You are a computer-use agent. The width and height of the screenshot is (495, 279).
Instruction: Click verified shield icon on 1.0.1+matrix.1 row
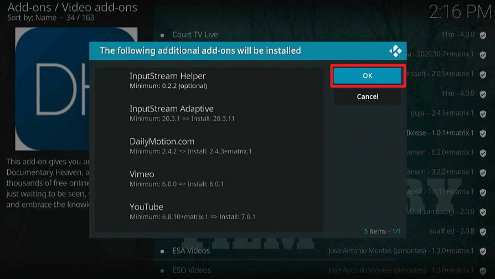pyautogui.click(x=483, y=133)
